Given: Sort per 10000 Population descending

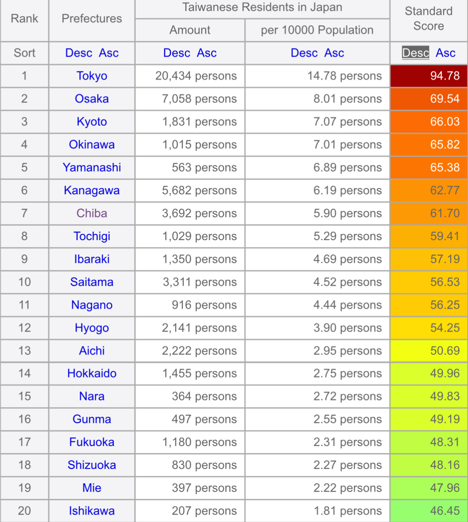Looking at the screenshot, I should coord(304,53).
